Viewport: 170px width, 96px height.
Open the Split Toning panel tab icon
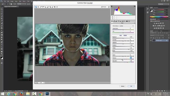[120, 21]
